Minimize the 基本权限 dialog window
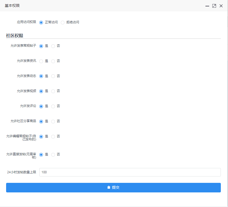This screenshot has width=228, height=207. click(207, 6)
